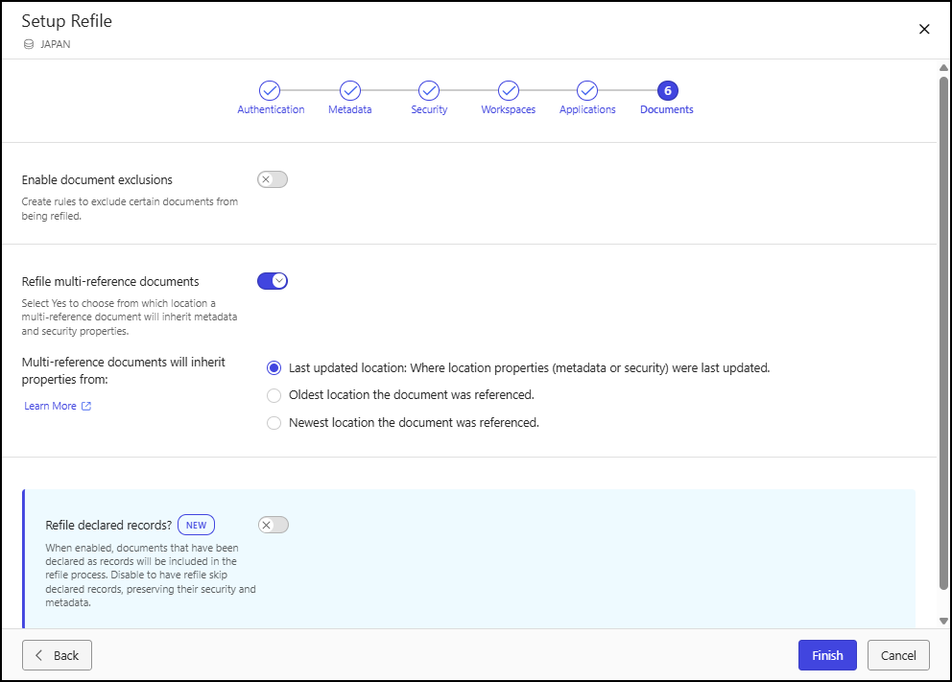Enable Refile declared records toggle
Screen dimensions: 952x682
(274, 525)
